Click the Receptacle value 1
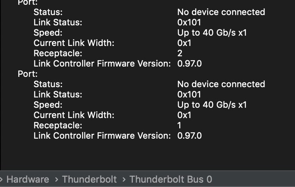Viewport: 295px width, 187px height. click(x=179, y=125)
